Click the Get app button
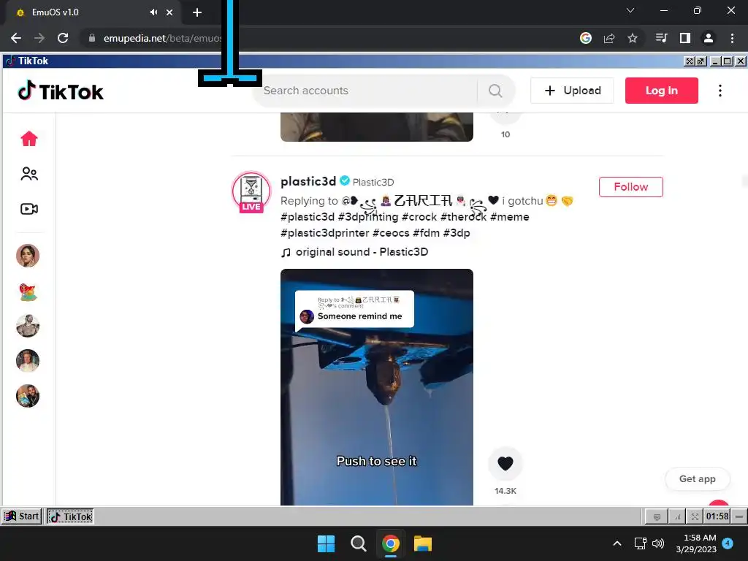The image size is (748, 561). click(697, 479)
